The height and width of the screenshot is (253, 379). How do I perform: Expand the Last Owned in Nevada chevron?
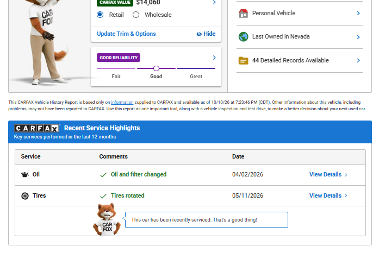(x=358, y=37)
